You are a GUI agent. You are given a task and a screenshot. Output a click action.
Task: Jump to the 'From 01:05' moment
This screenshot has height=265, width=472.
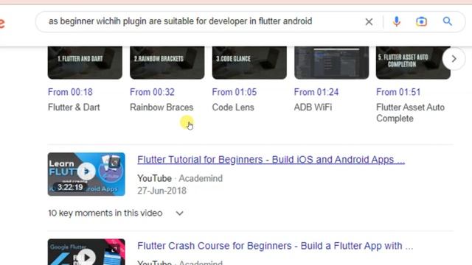pyautogui.click(x=235, y=92)
